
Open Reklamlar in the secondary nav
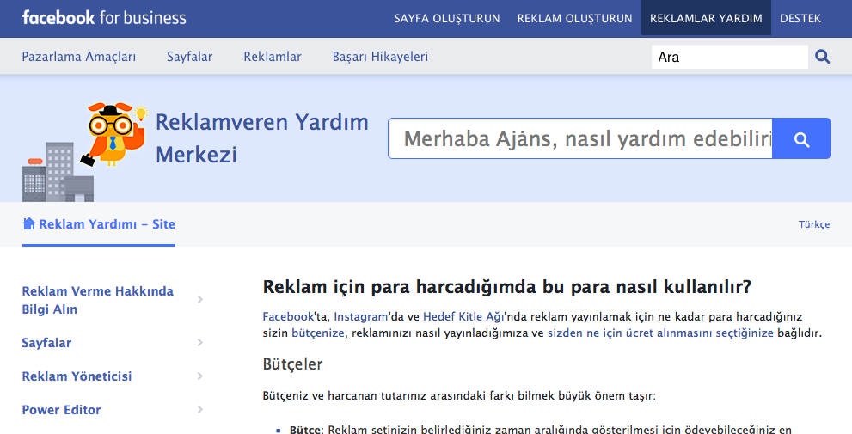273,57
